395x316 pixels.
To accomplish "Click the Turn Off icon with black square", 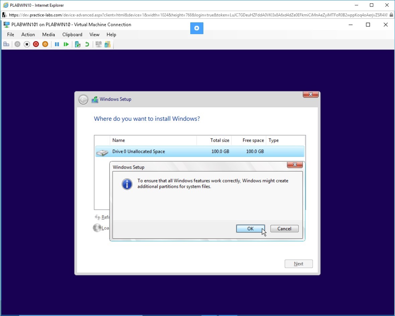I will [x=27, y=44].
